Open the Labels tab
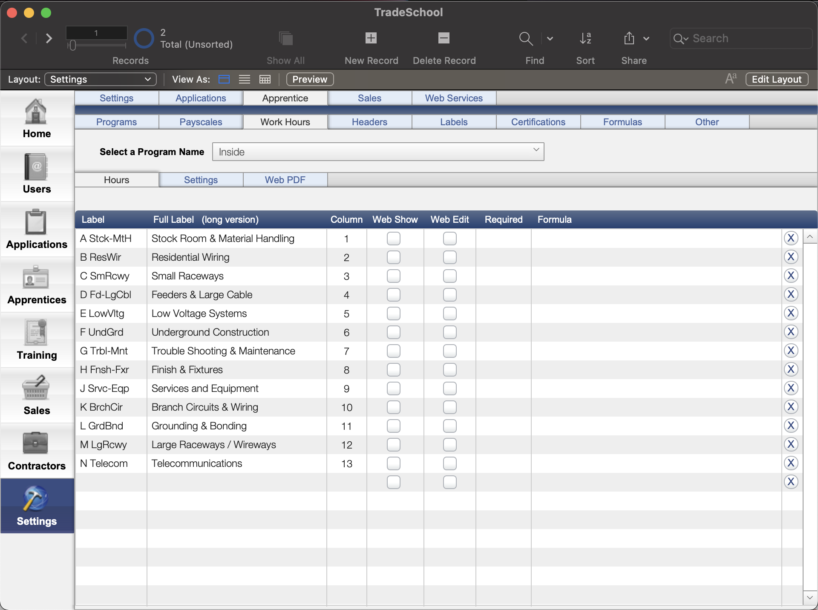The height and width of the screenshot is (610, 818). pos(454,122)
